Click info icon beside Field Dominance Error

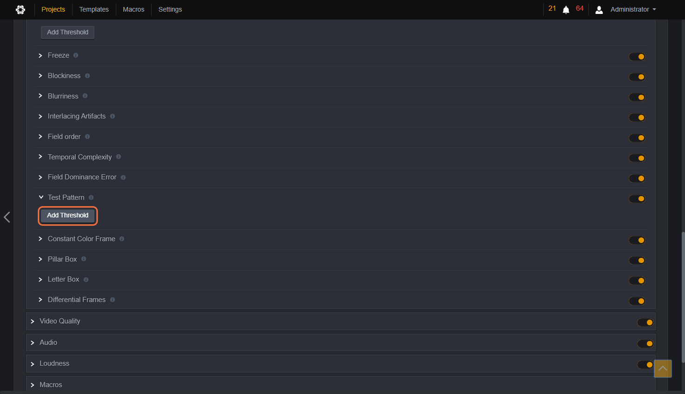click(x=123, y=177)
